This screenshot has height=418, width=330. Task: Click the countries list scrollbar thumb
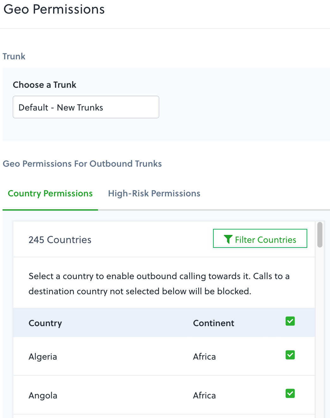point(320,235)
